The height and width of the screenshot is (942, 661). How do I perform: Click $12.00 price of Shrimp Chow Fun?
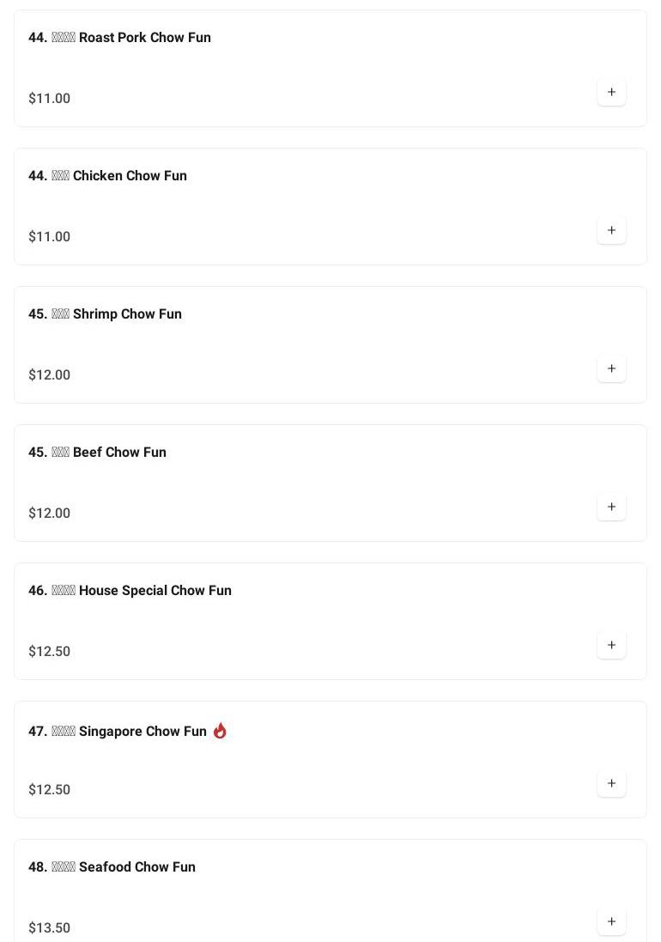tap(49, 375)
